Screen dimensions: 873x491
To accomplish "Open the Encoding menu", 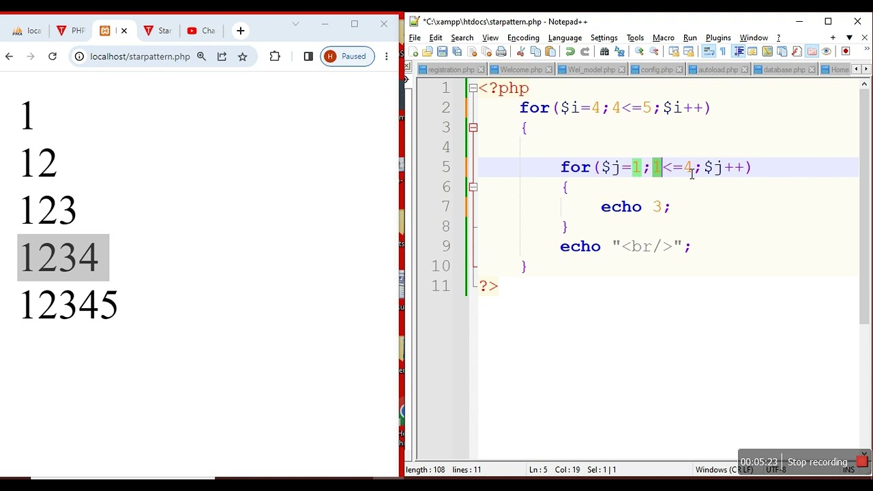I will point(523,38).
